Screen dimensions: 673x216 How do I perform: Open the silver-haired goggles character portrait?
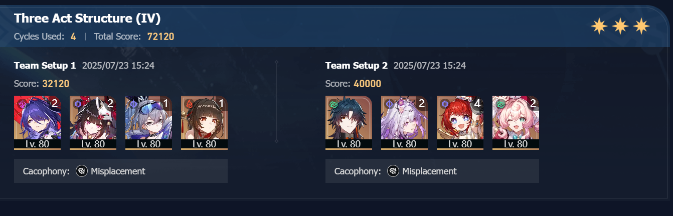(x=148, y=123)
